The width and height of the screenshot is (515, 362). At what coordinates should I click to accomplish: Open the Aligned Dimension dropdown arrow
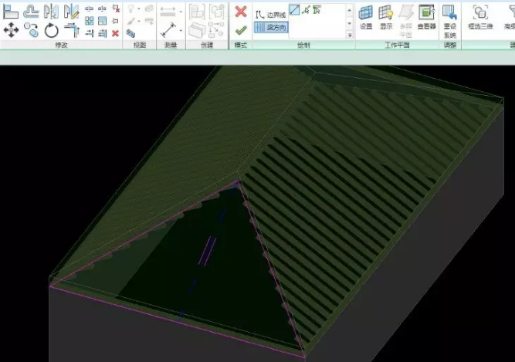point(181,12)
